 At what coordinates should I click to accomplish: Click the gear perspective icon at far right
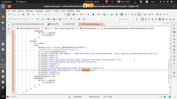[174, 19]
